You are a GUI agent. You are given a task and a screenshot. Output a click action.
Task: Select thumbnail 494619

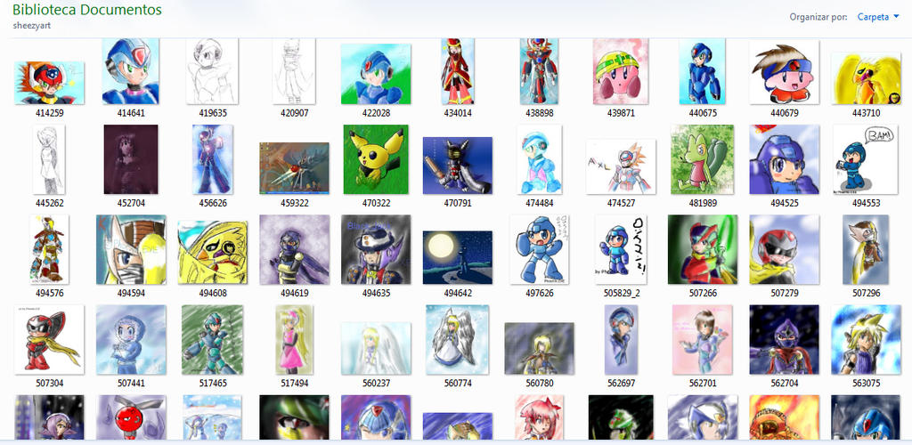(294, 250)
